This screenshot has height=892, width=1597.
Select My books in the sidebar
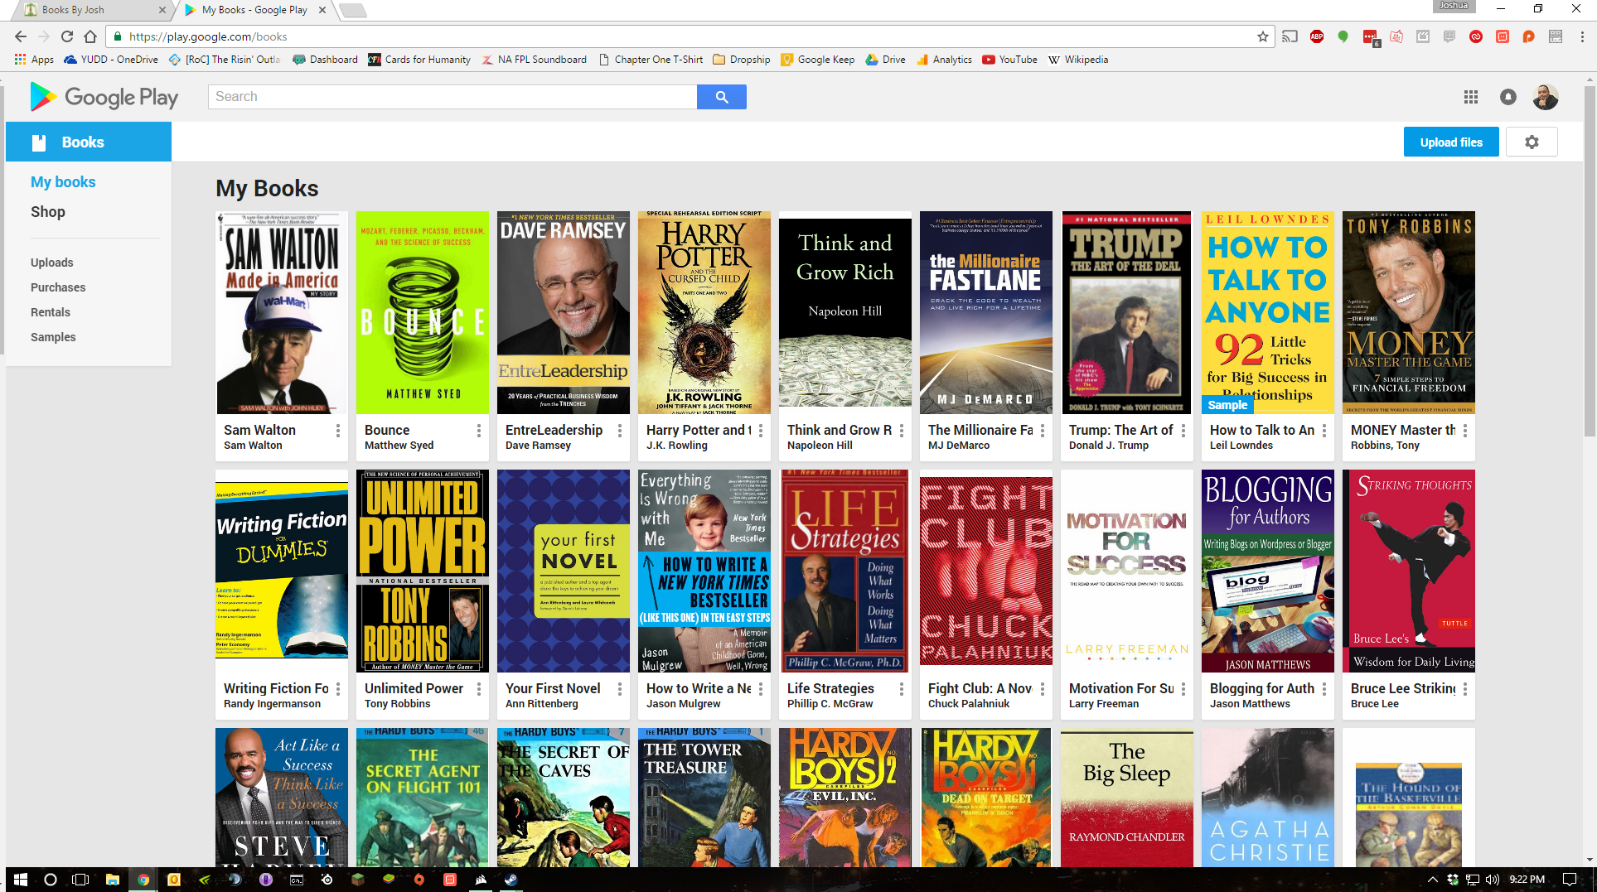(63, 182)
